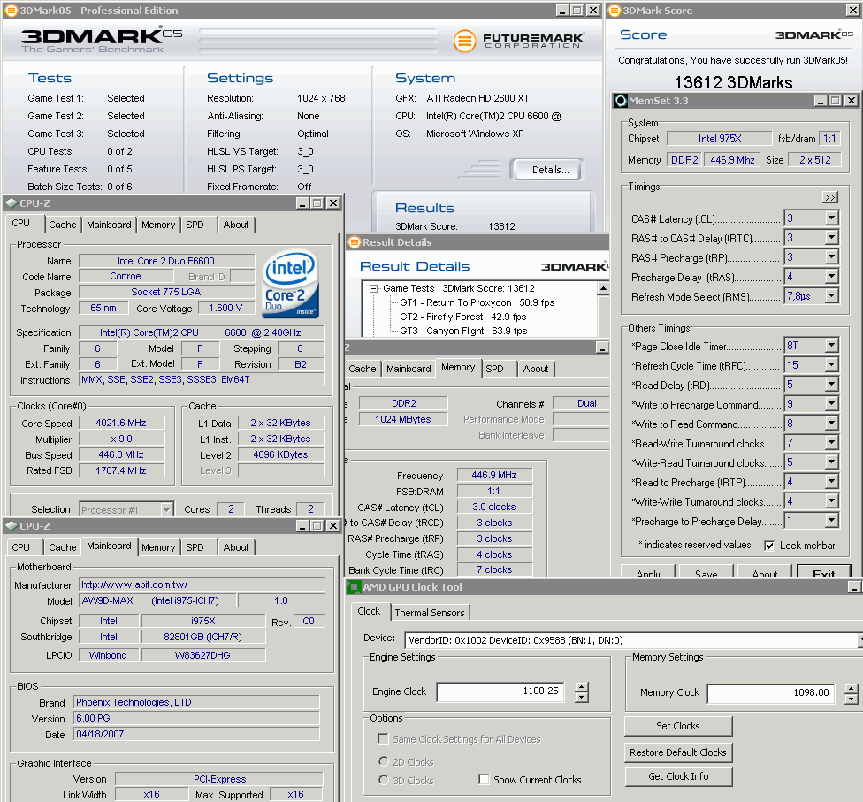Increase Memory Clock with up arrow
This screenshot has height=802, width=863.
851,688
